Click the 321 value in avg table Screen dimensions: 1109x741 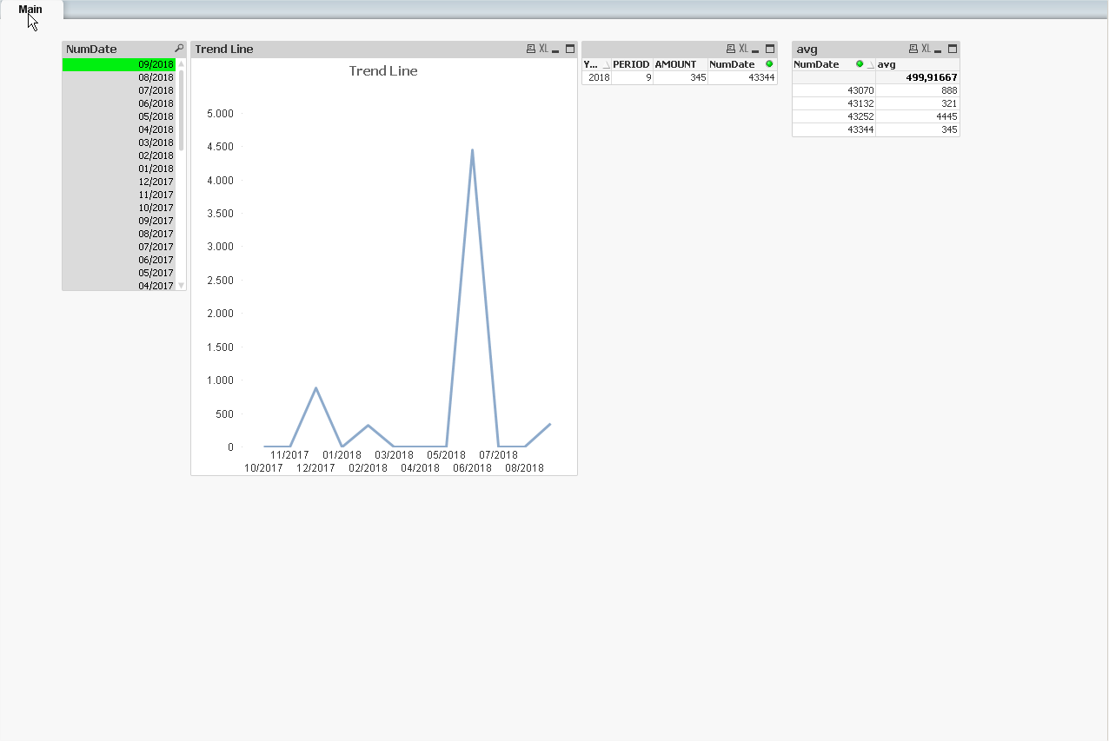918,103
